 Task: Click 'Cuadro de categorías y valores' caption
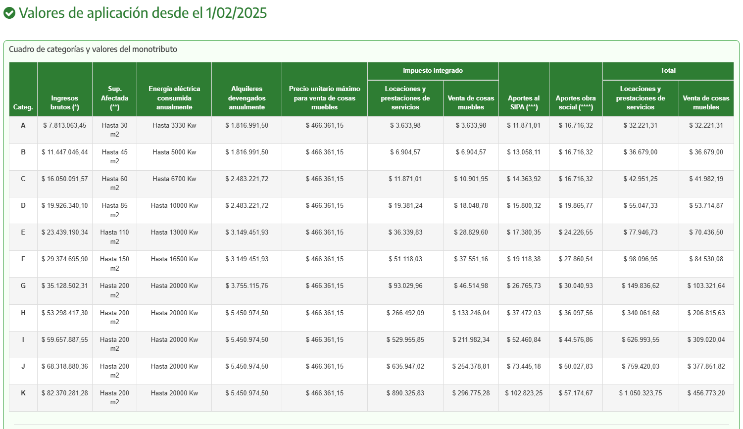pos(93,49)
